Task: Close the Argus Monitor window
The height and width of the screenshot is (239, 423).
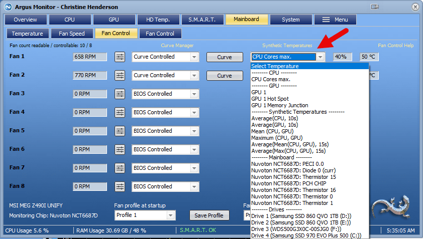Action: pyautogui.click(x=415, y=7)
